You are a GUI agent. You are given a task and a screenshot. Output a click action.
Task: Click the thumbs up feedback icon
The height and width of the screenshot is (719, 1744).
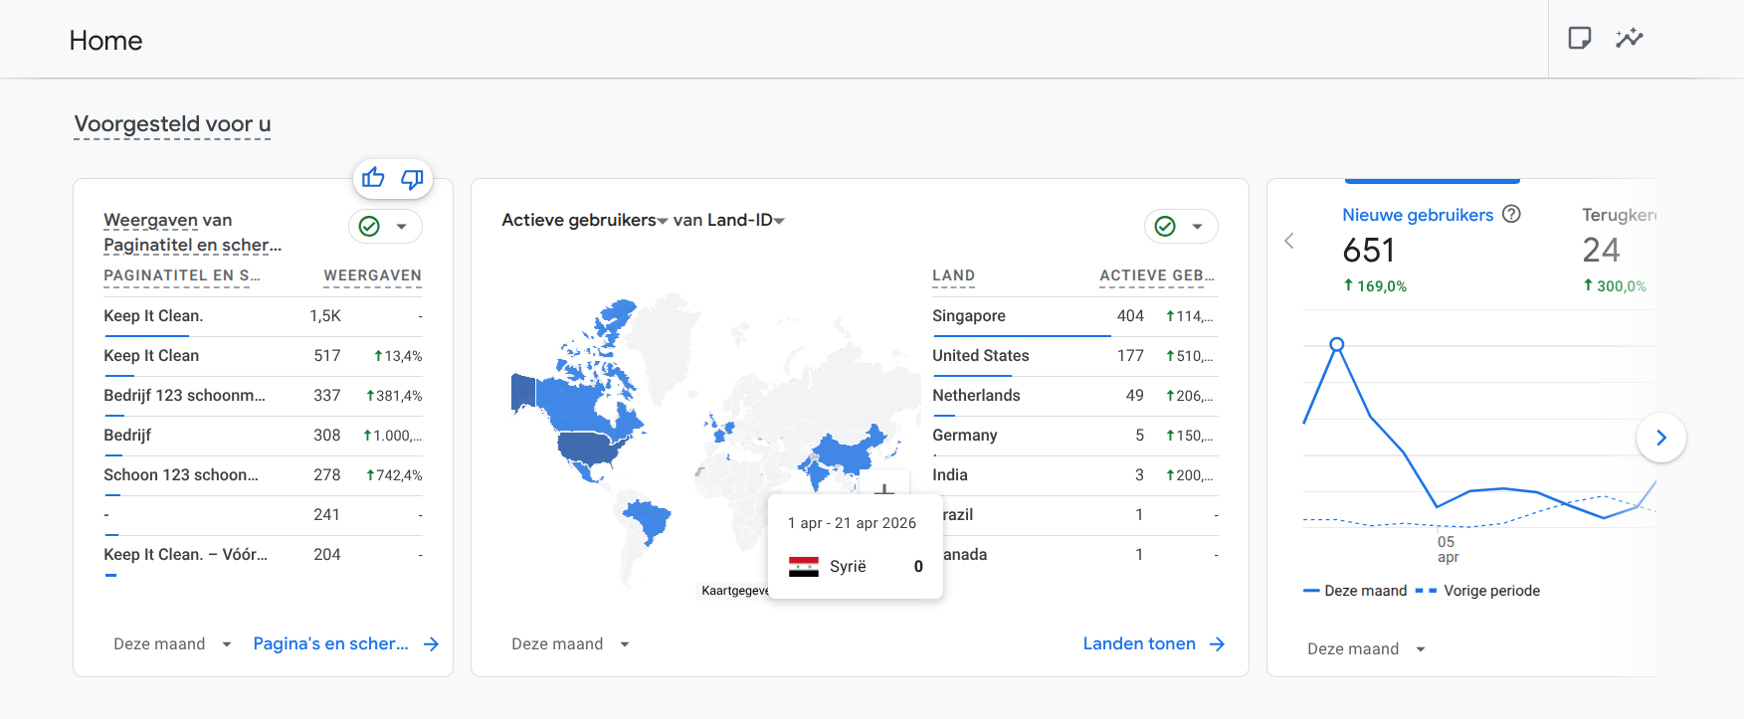point(373,178)
